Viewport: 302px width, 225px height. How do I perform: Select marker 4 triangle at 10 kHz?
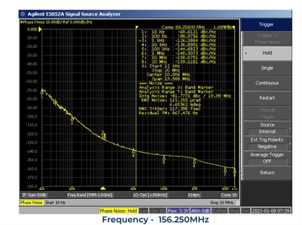[133, 151]
